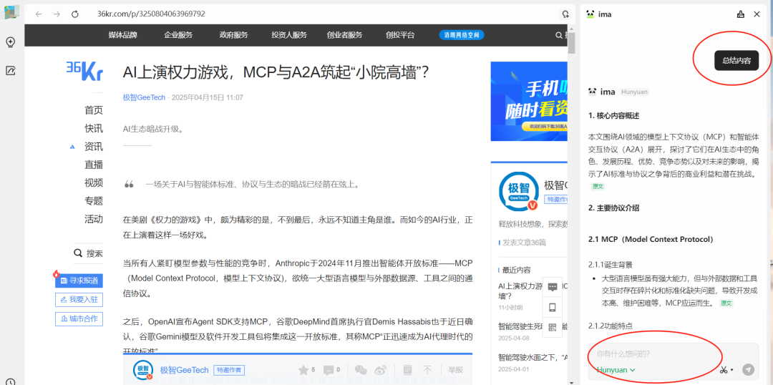
Task: Click the 清朗网络空间 badge
Action: point(462,35)
